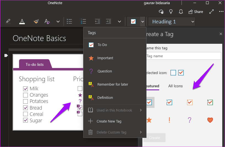Choose the To Do tag
The width and height of the screenshot is (225, 147).
pos(115,45)
